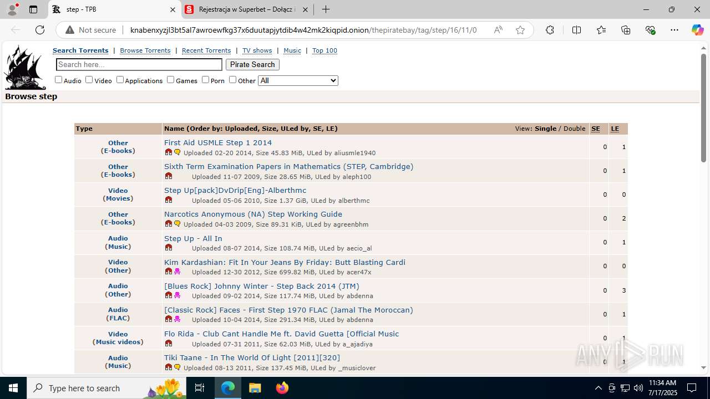Switch to Rejestracja w Superbet tab
This screenshot has height=399, width=710.
(247, 9)
